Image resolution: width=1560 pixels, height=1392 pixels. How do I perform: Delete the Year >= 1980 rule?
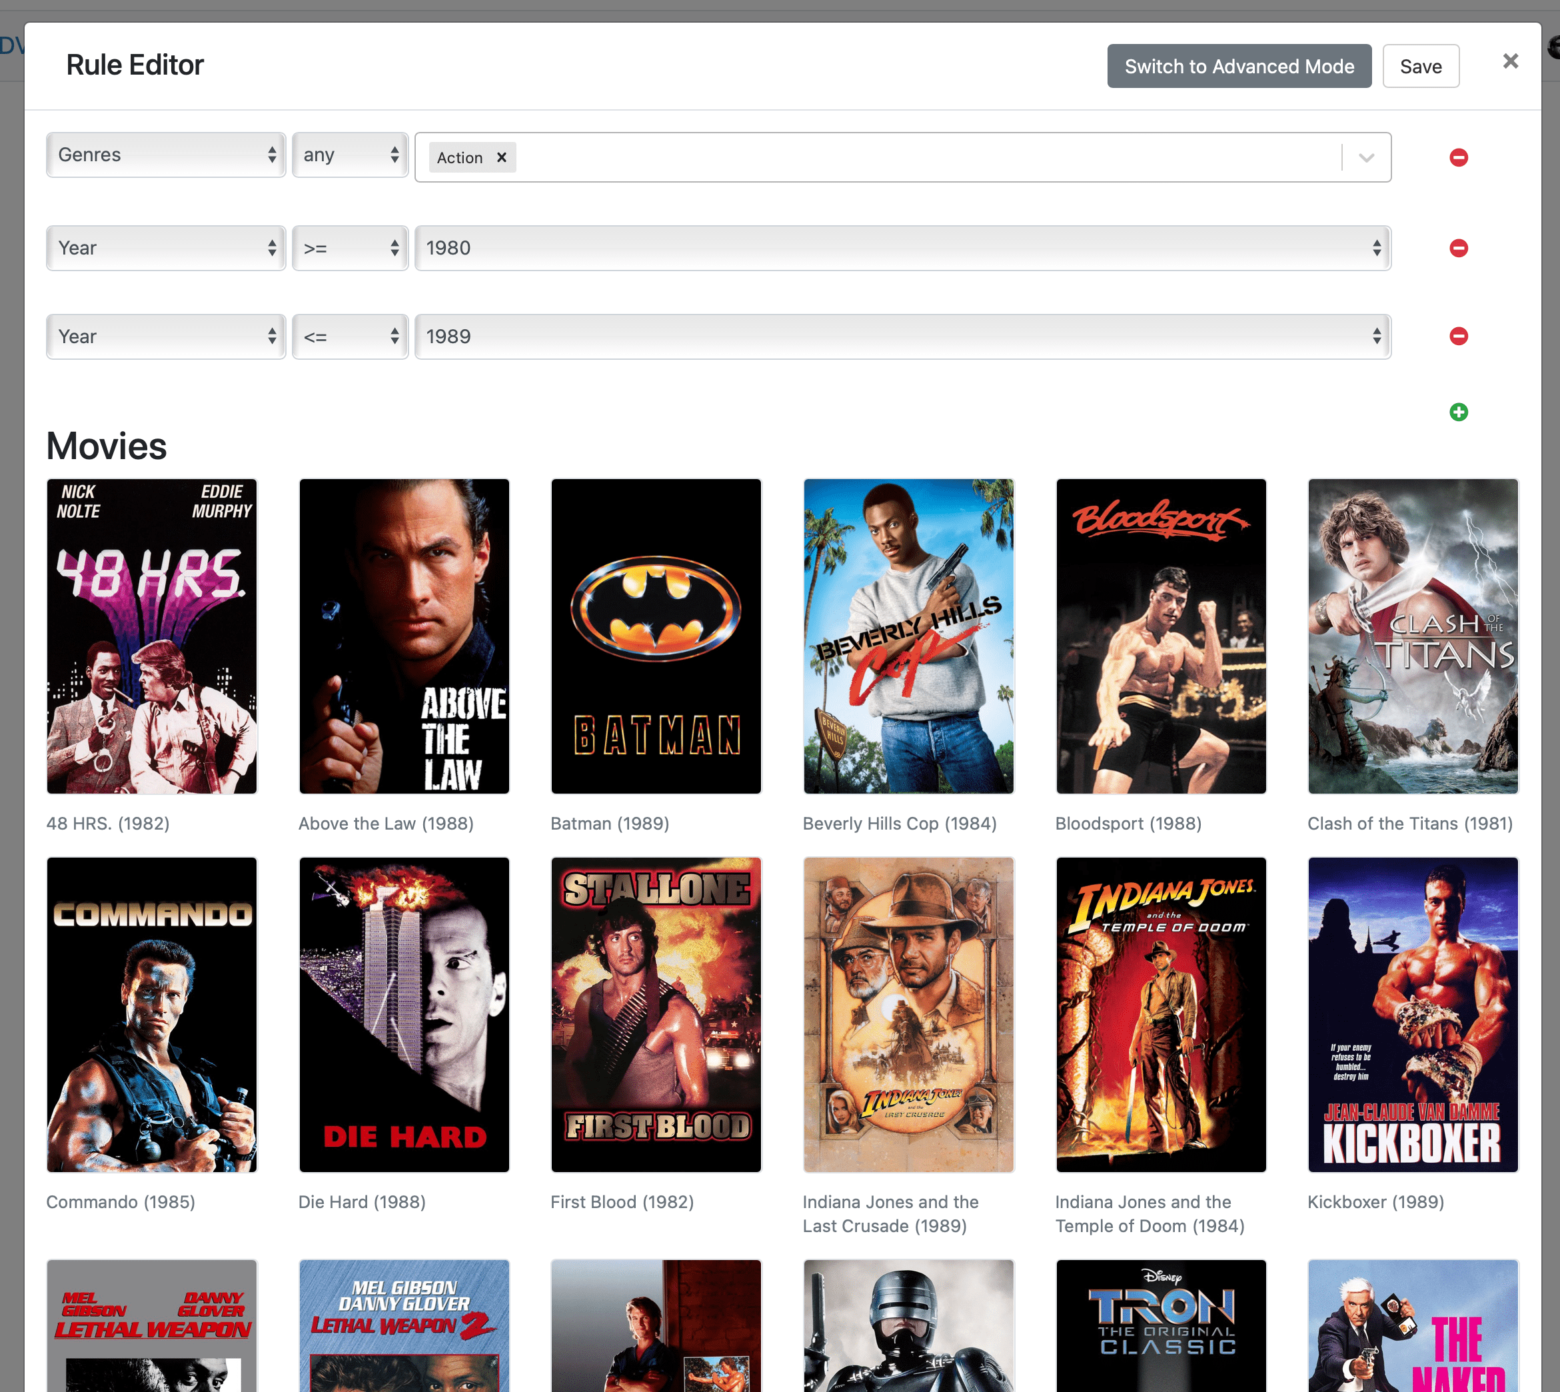[x=1458, y=248]
